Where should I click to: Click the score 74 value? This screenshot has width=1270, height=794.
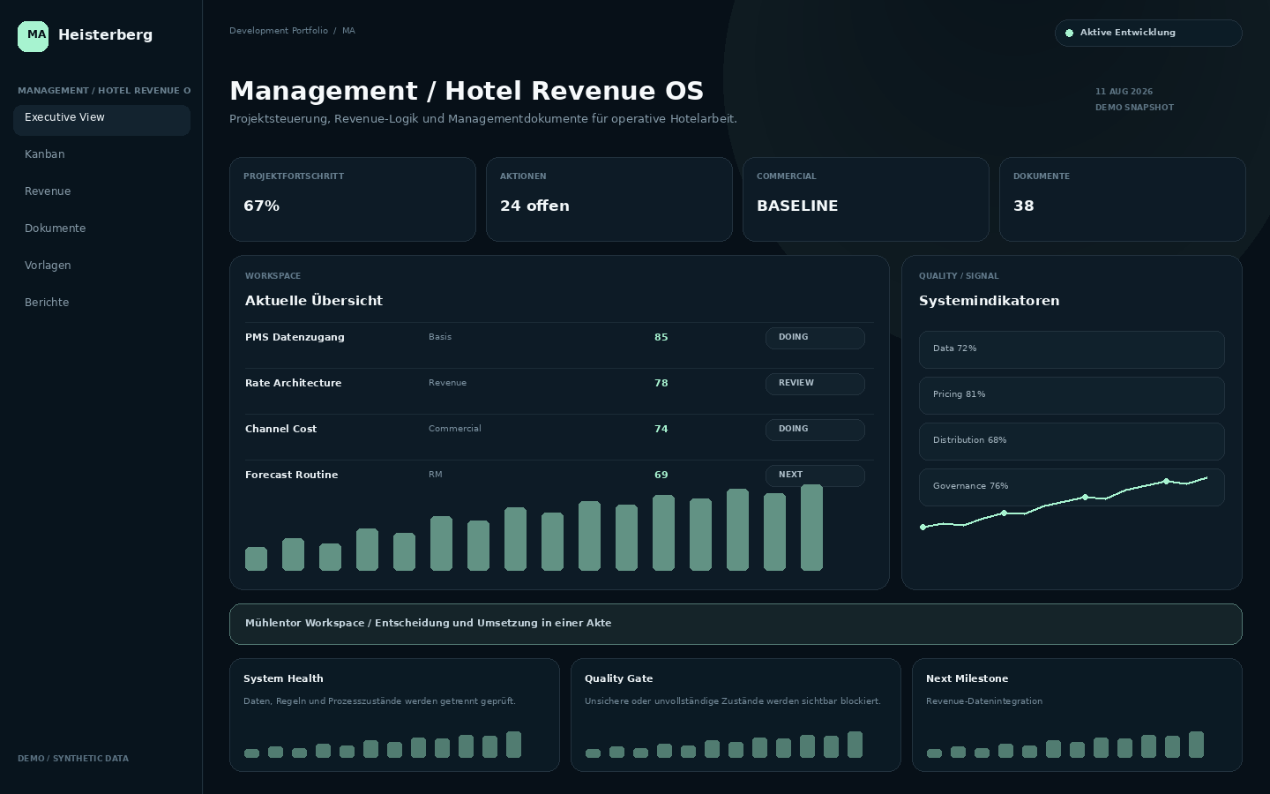point(661,429)
